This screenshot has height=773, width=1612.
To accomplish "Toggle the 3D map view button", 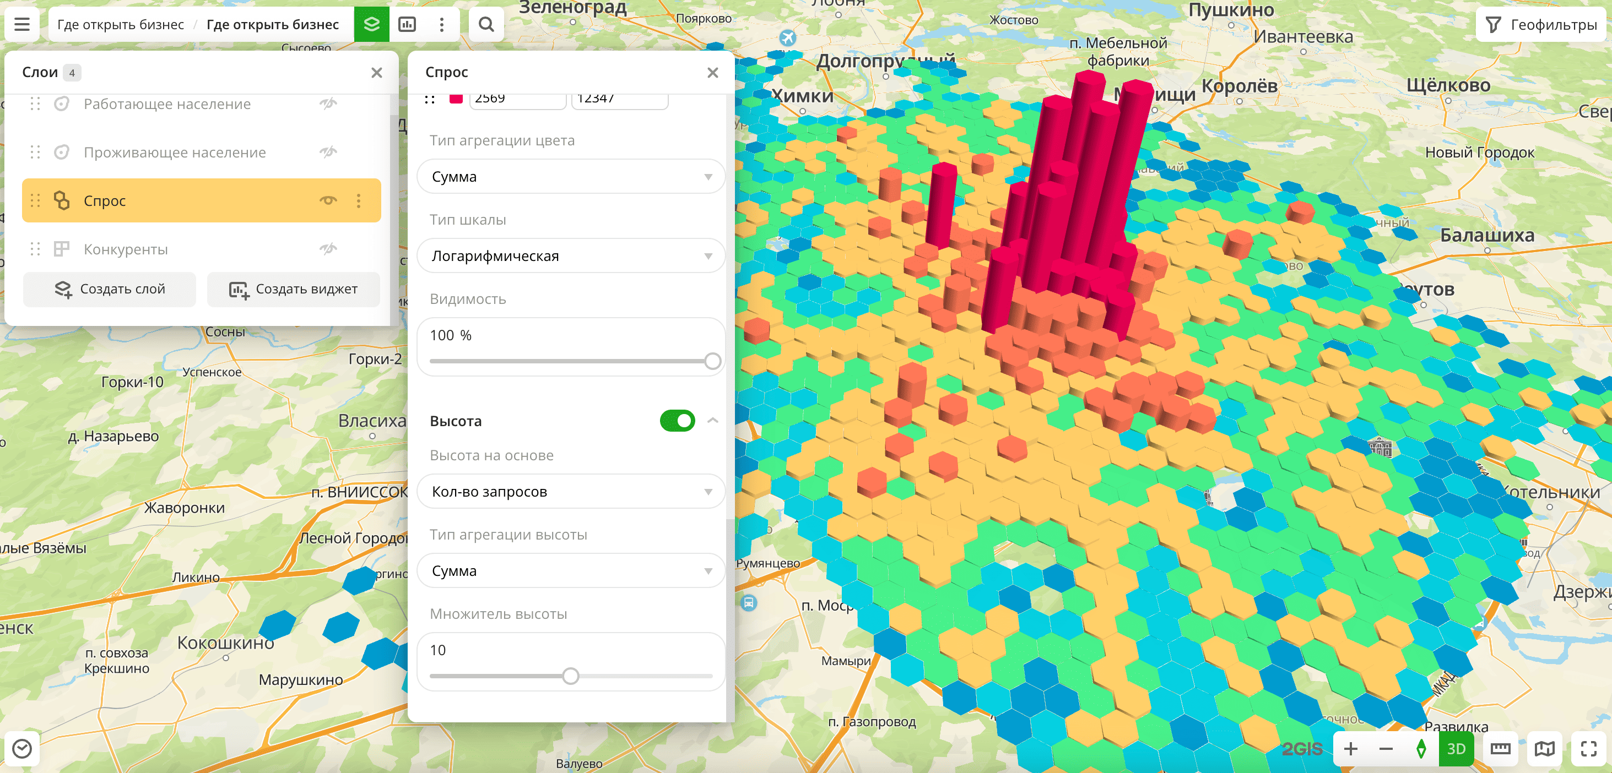I will 1456,749.
